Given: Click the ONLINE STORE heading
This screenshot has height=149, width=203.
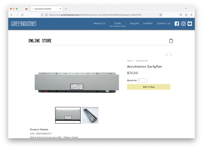Looking at the screenshot, I should coord(40,41).
